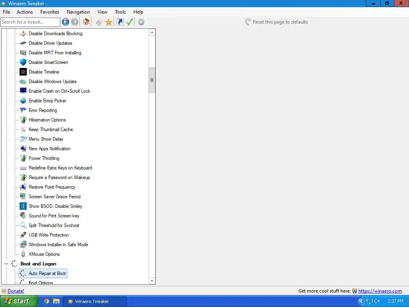Click the 2:37 PM taskbar clock
Viewport: 409px width, 307px height.
click(395, 301)
